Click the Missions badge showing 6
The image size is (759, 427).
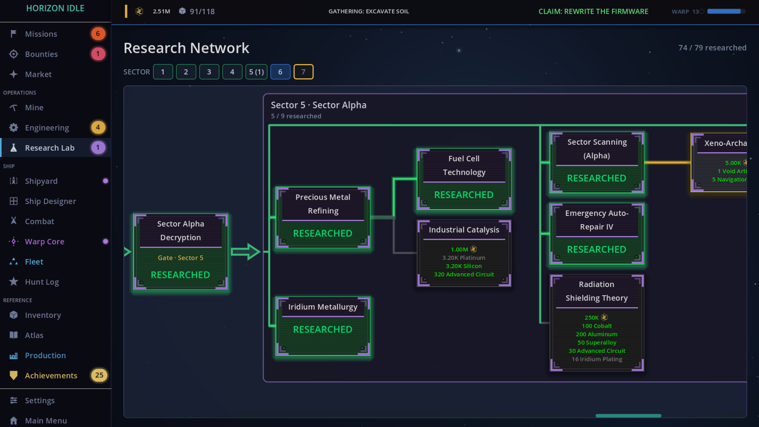98,34
